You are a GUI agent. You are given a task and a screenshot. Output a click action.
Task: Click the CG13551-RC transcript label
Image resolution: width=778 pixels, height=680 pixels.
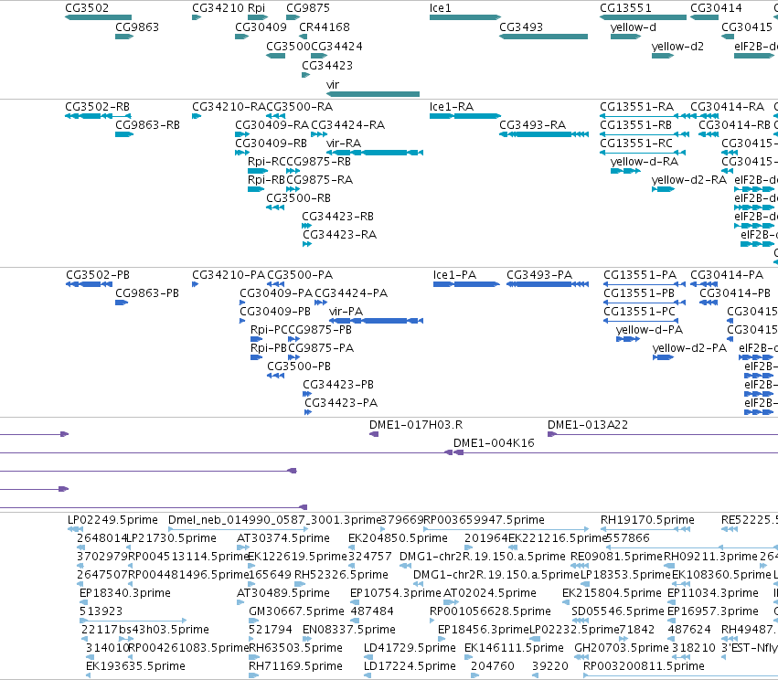point(636,143)
